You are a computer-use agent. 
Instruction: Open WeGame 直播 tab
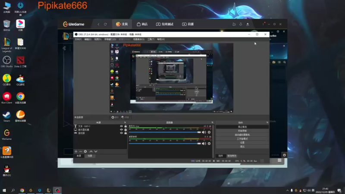tap(188, 24)
